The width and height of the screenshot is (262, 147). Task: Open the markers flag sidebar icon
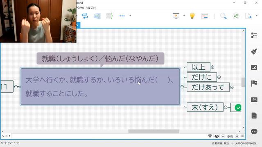coord(254,83)
